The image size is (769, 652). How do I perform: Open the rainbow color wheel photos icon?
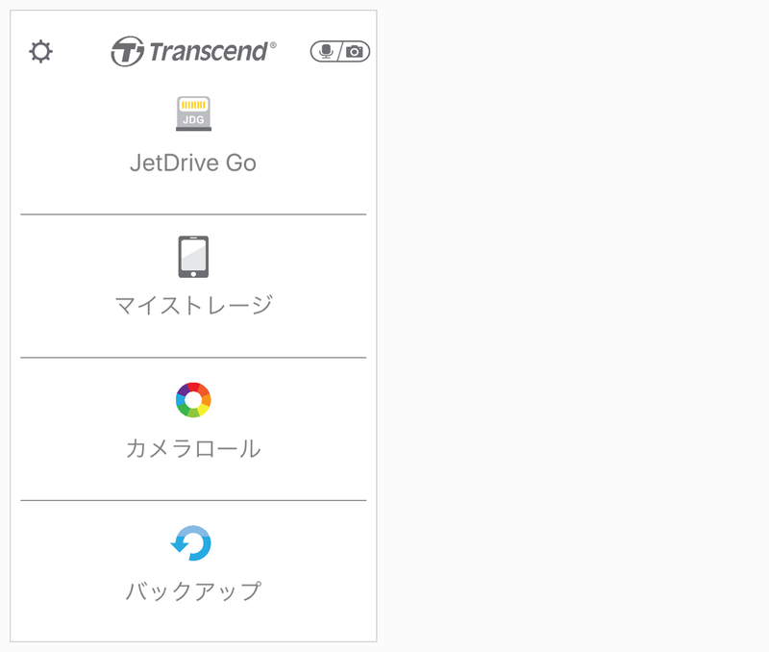coord(193,400)
